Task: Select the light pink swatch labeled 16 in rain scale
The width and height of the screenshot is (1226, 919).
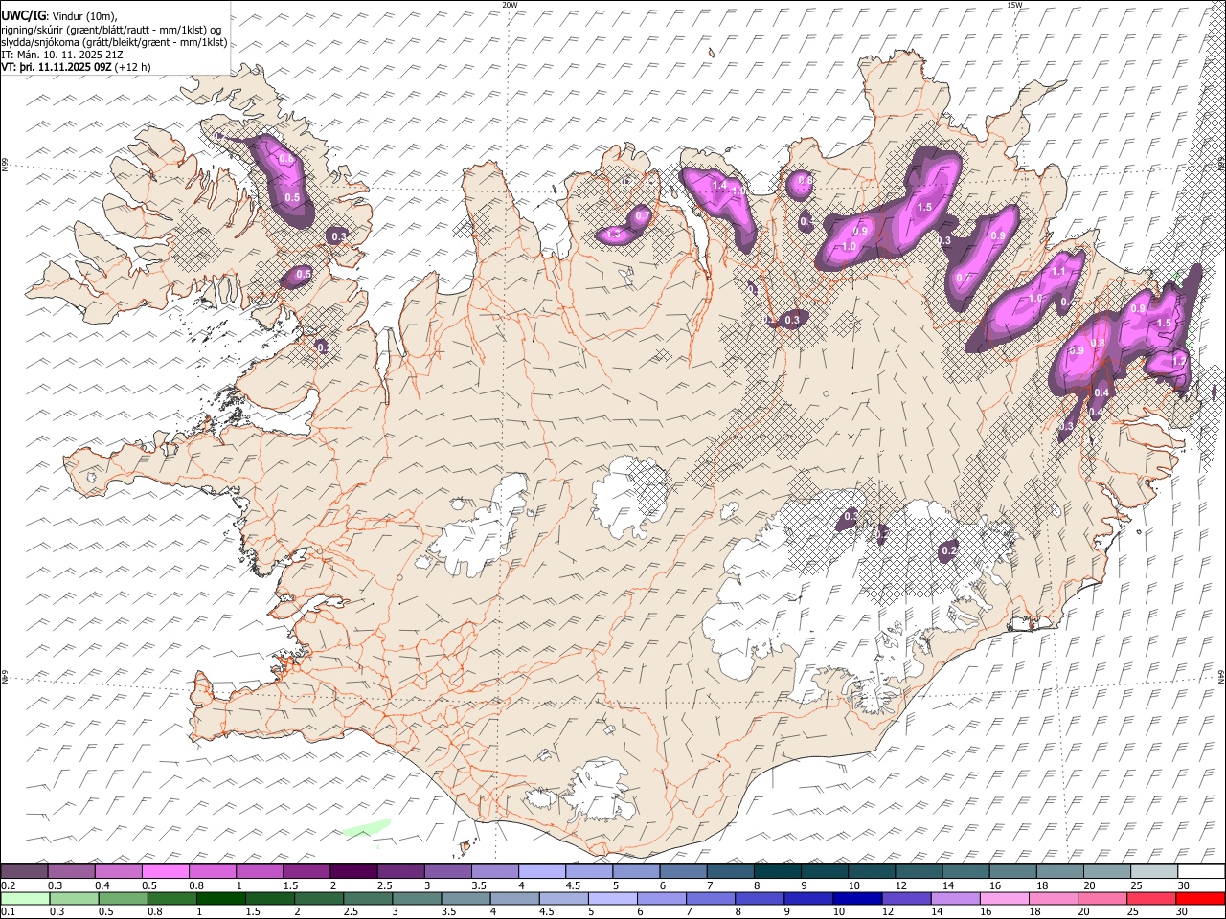Action: coord(1004,898)
